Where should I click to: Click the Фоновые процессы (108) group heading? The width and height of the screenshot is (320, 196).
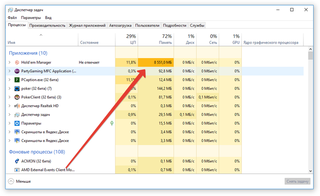[37, 152]
